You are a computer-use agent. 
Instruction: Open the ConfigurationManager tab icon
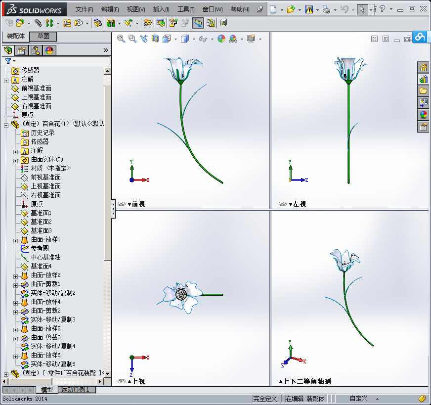(36, 50)
